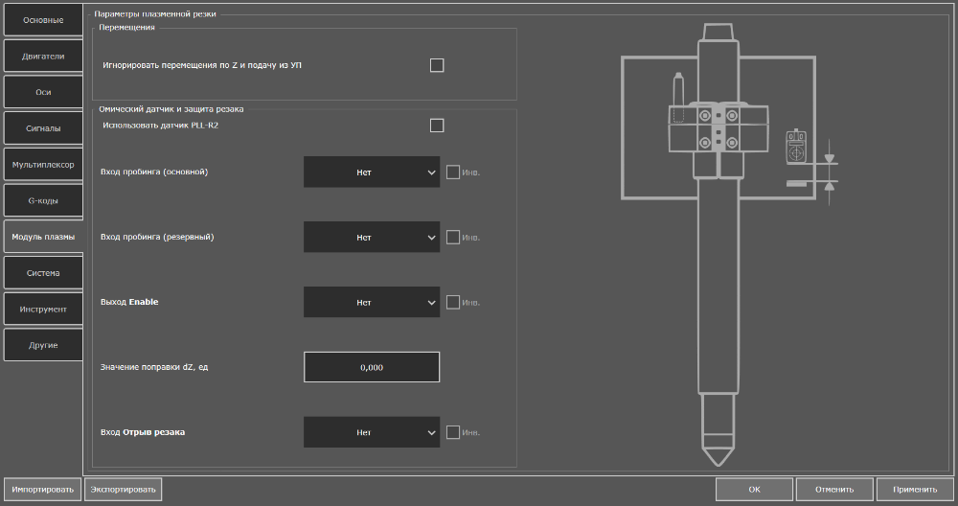This screenshot has width=958, height=506.
Task: Click the small sensor icon in diagram
Action: coord(795,147)
